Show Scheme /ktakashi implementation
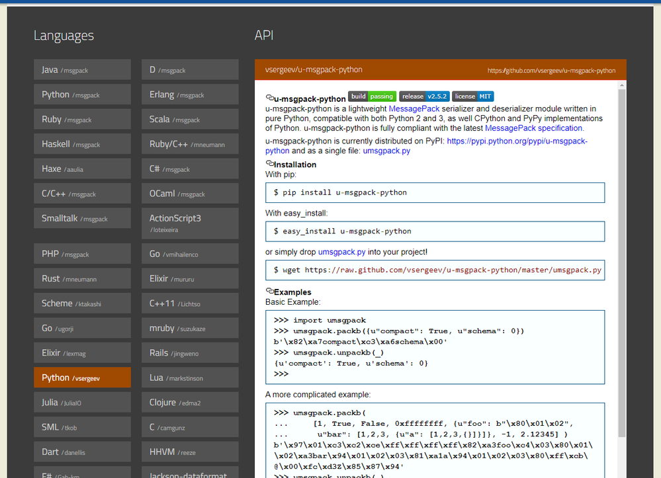This screenshot has width=661, height=478. (x=82, y=303)
